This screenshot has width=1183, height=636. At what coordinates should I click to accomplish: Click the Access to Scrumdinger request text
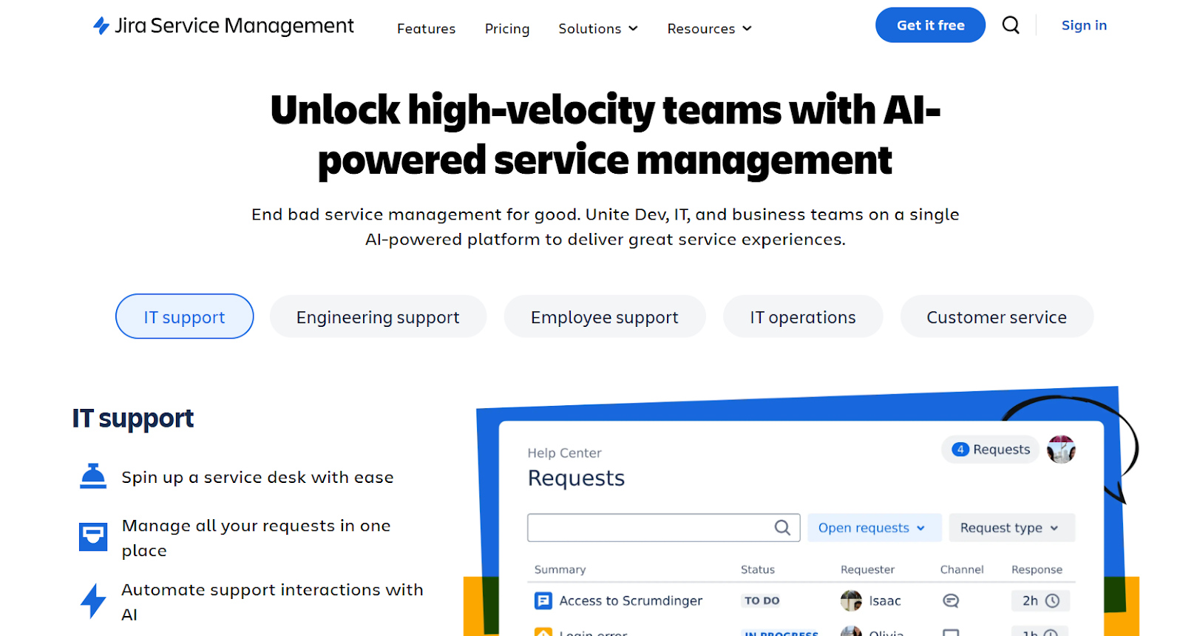(631, 601)
